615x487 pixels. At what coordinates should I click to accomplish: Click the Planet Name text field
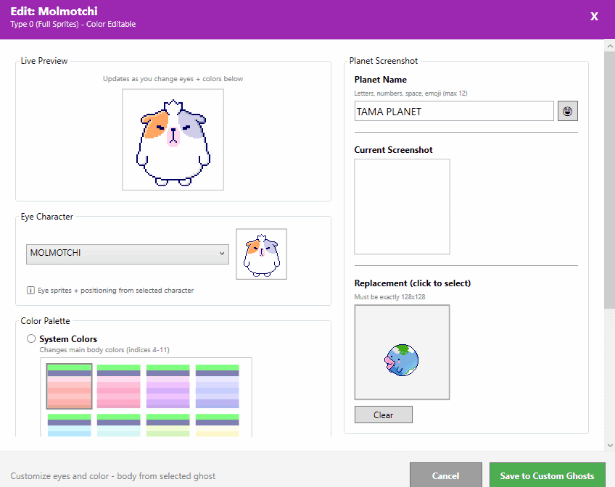pos(454,112)
